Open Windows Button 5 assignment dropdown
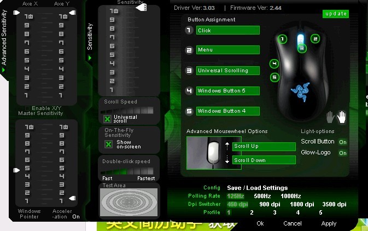368x231 pixels. click(x=228, y=91)
